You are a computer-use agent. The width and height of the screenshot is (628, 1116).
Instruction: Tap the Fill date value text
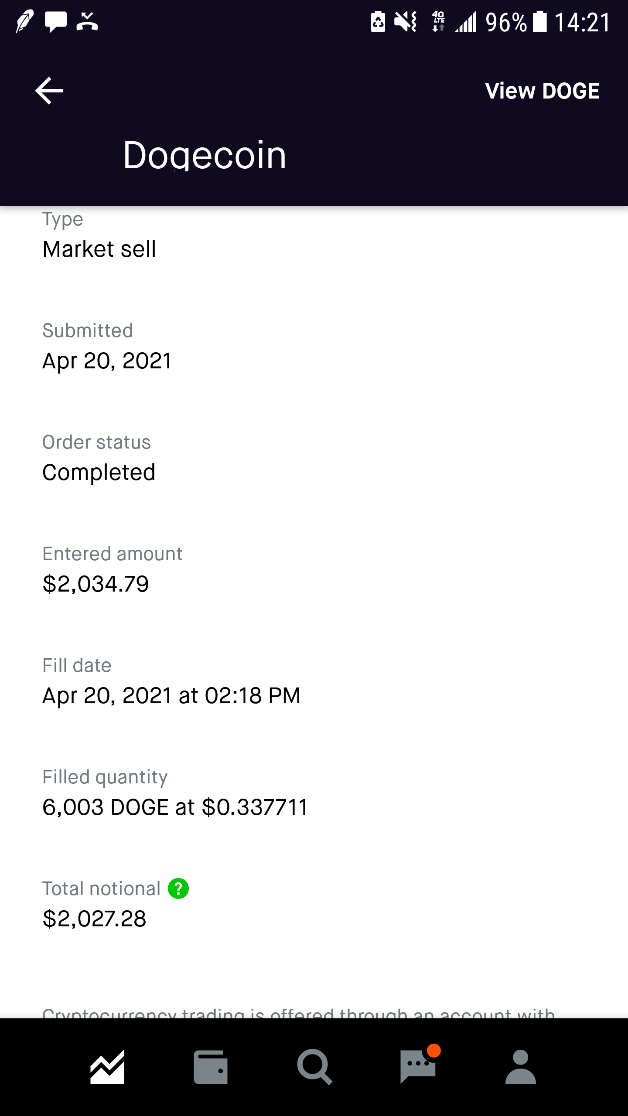(171, 696)
